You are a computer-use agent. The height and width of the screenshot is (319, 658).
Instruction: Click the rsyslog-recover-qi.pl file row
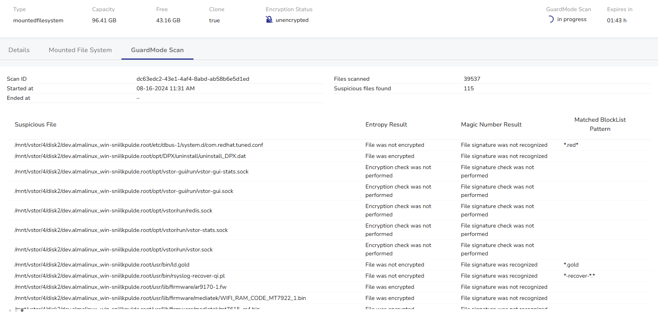120,276
